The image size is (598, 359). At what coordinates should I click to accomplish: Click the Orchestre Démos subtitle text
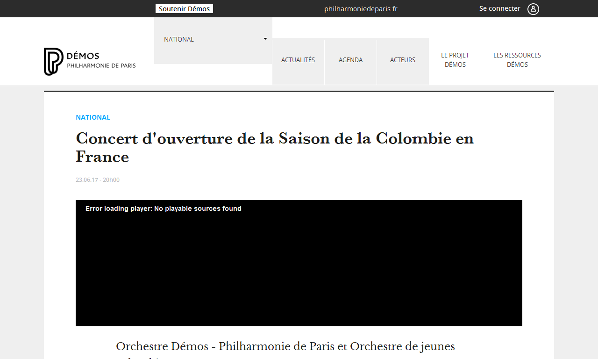click(x=285, y=350)
